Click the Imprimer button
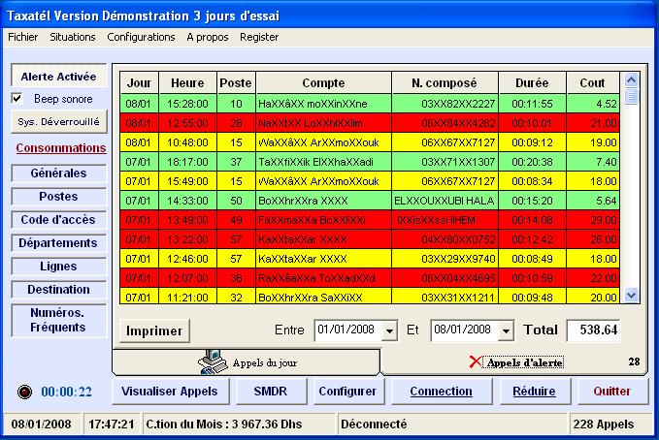This screenshot has height=440, width=659. [154, 330]
